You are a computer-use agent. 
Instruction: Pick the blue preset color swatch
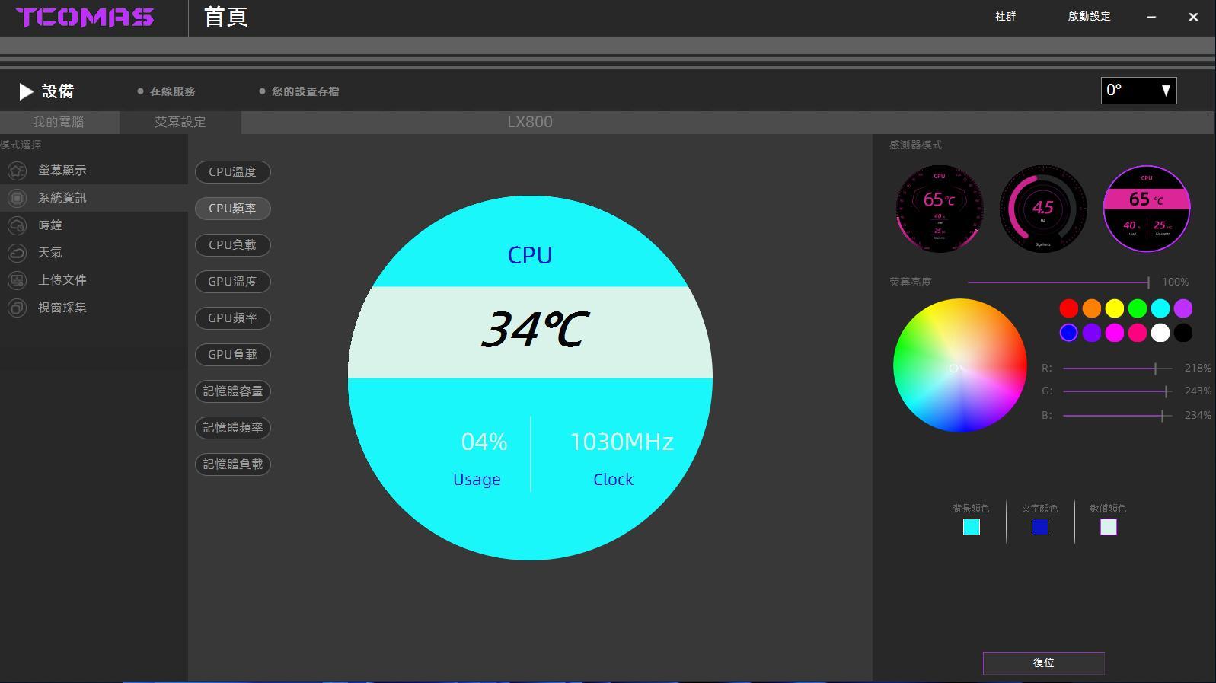(x=1069, y=333)
